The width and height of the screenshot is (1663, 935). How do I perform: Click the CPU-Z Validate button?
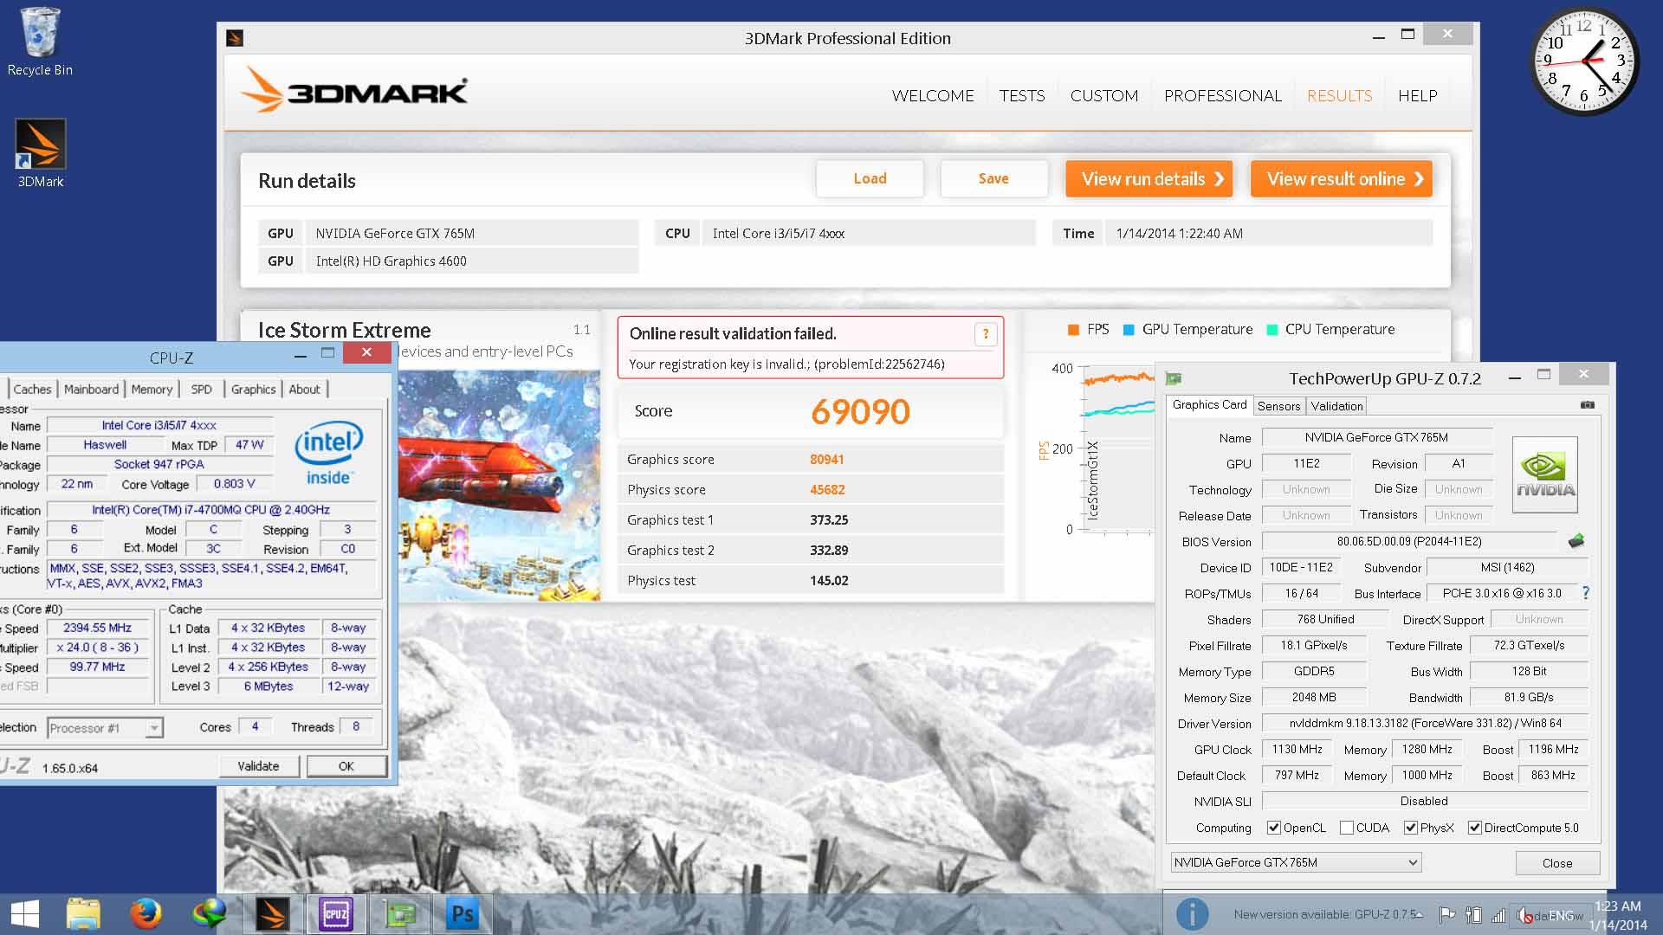click(x=258, y=766)
